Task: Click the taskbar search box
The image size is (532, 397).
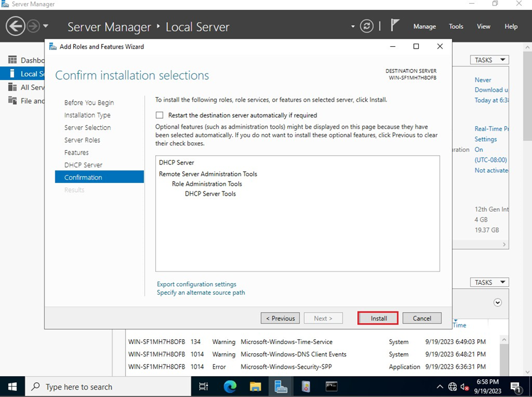Action: pyautogui.click(x=108, y=387)
